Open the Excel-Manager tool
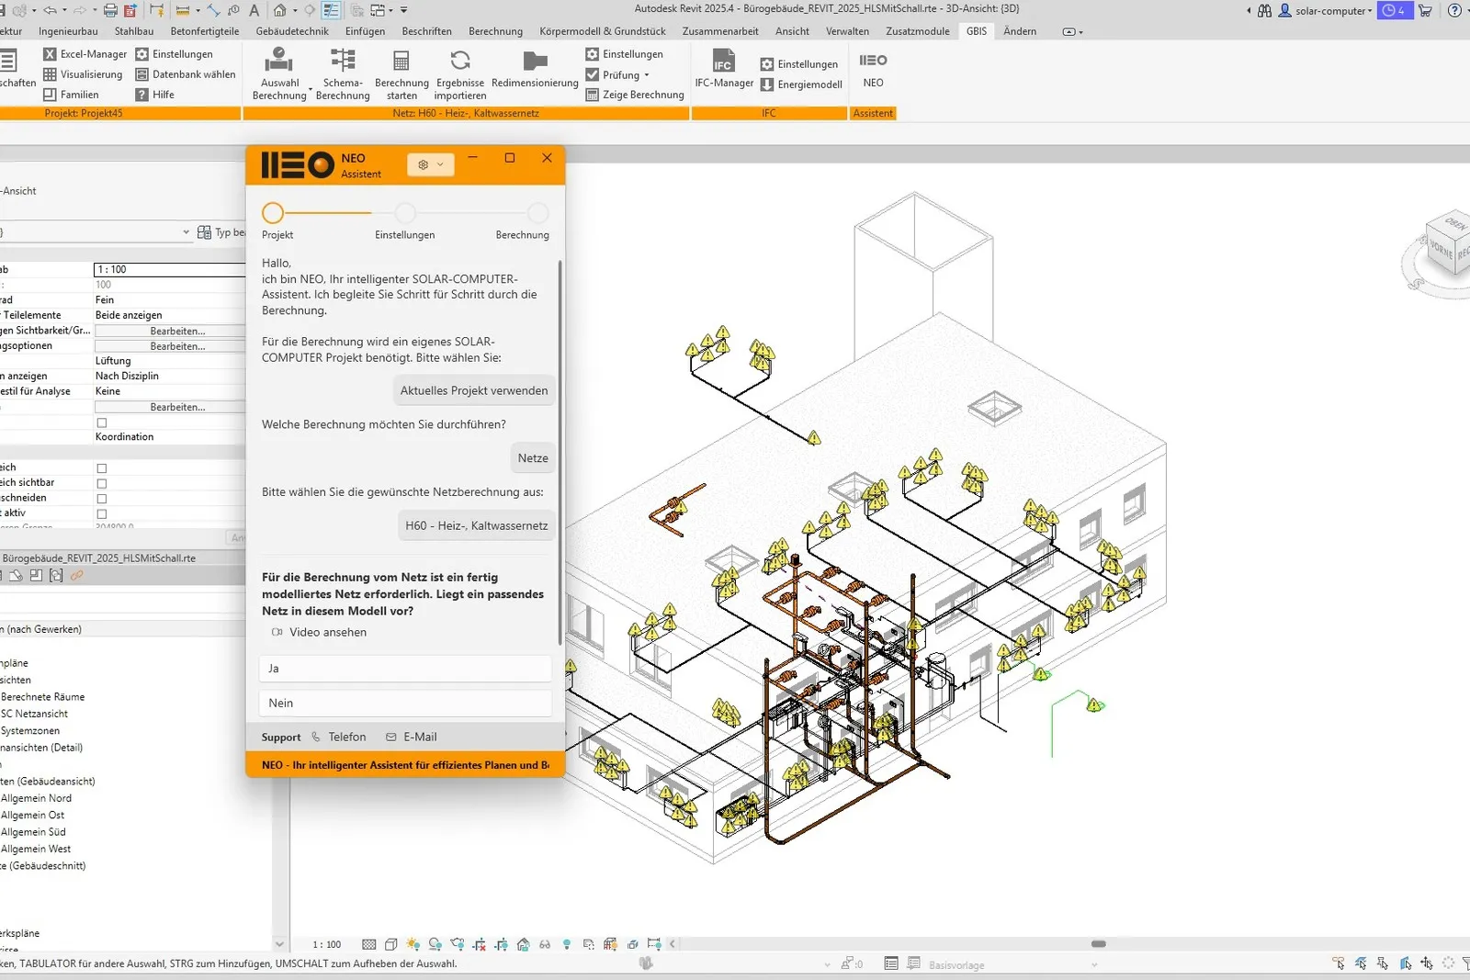 (85, 54)
